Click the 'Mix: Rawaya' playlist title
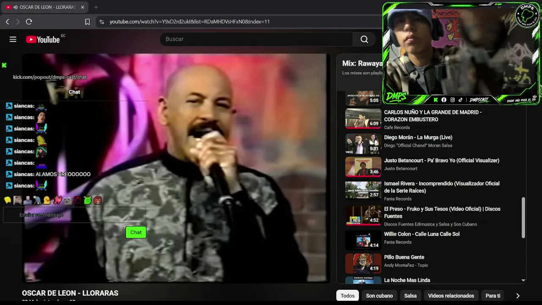Image resolution: width=542 pixels, height=305 pixels. (x=362, y=64)
